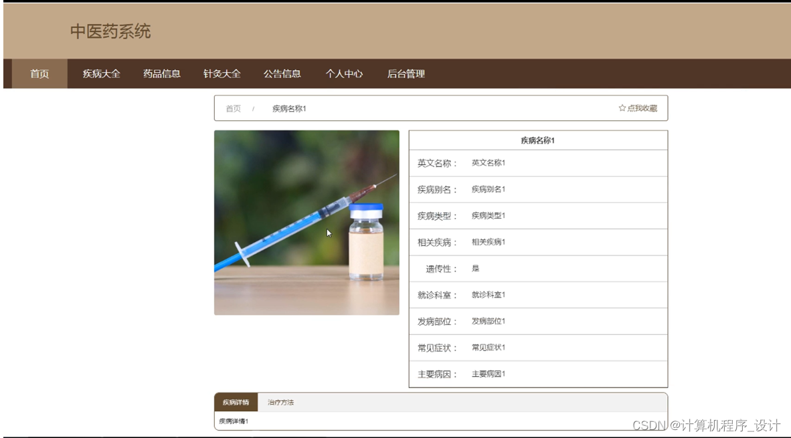This screenshot has width=791, height=438.
Task: Click the 主要病因： label
Action: [x=438, y=374]
